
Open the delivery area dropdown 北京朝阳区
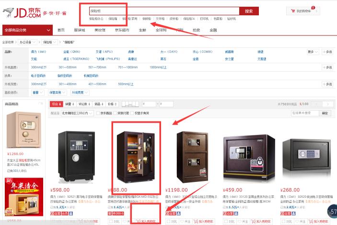(x=77, y=113)
